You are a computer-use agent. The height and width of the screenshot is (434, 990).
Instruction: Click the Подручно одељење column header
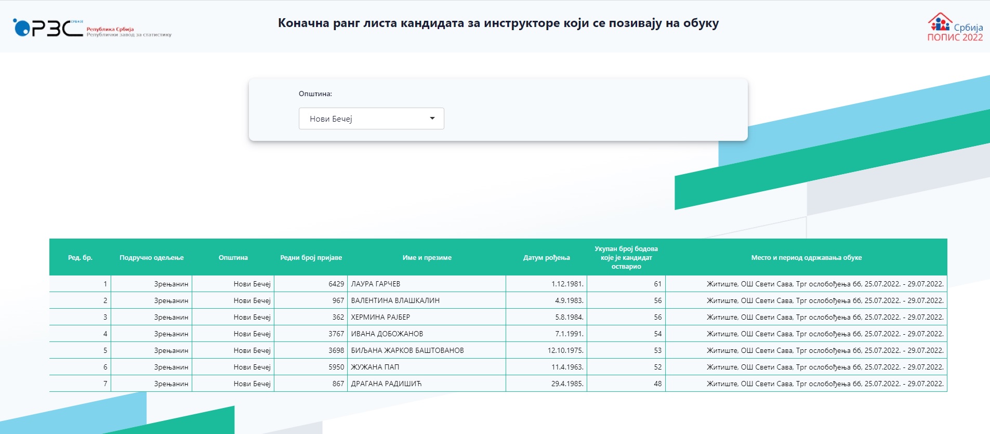pos(151,257)
